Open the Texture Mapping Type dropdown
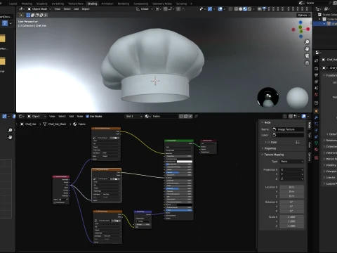Viewport: 337px width, 253px height. [x=292, y=162]
